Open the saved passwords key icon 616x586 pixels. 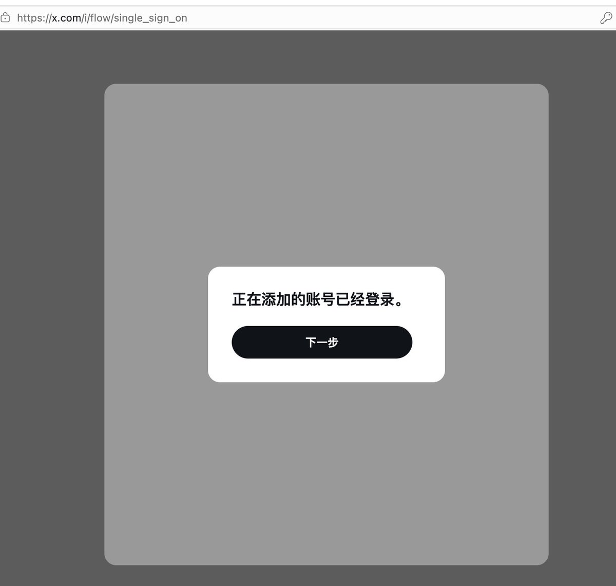tap(606, 18)
